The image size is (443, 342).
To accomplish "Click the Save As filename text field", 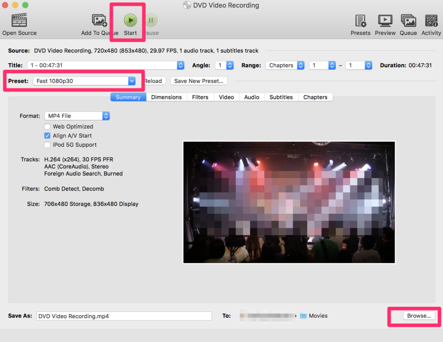I will (x=124, y=316).
